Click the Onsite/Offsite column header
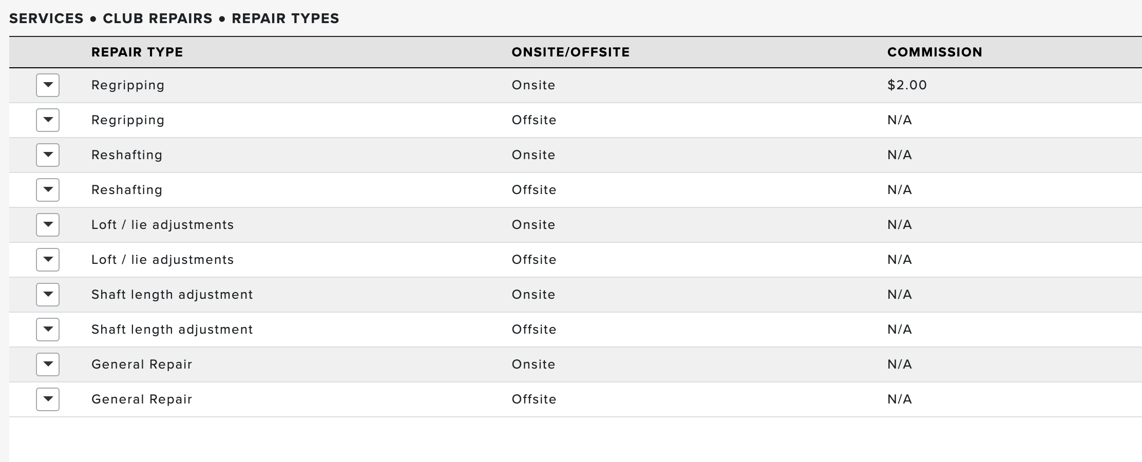This screenshot has height=462, width=1142. tap(570, 52)
